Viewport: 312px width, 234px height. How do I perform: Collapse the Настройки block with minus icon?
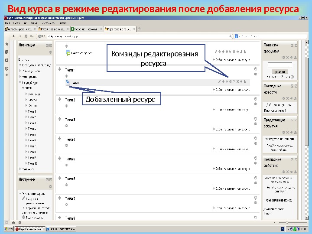tap(47, 180)
